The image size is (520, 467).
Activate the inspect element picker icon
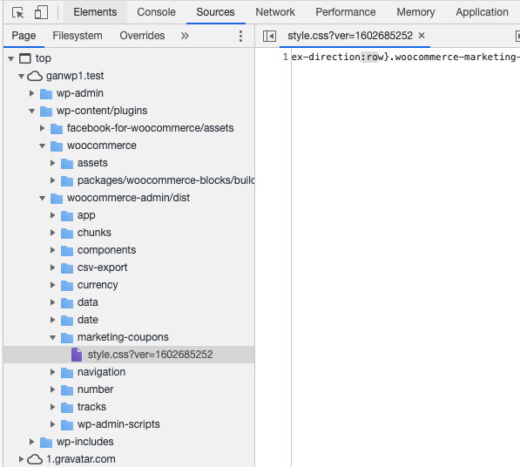tap(18, 12)
